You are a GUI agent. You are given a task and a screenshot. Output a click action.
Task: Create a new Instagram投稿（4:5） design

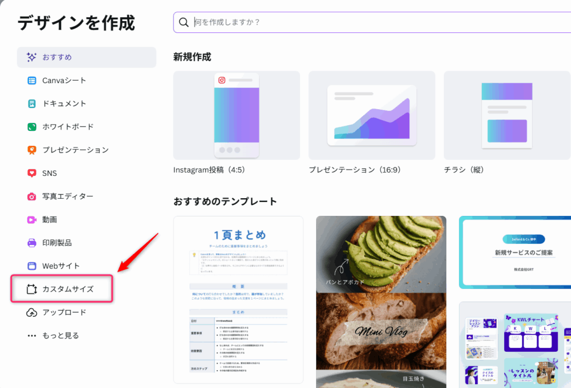236,115
